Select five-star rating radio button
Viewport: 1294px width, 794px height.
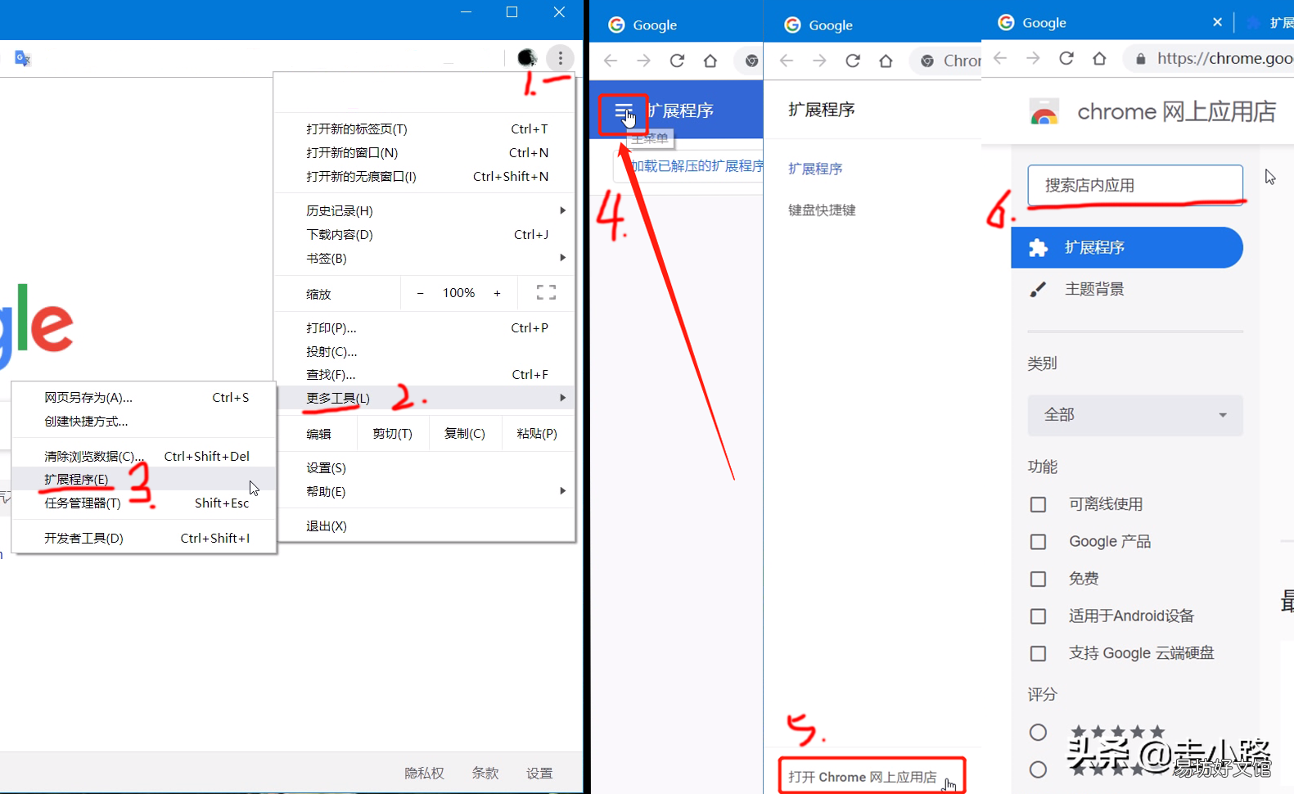(x=1038, y=732)
